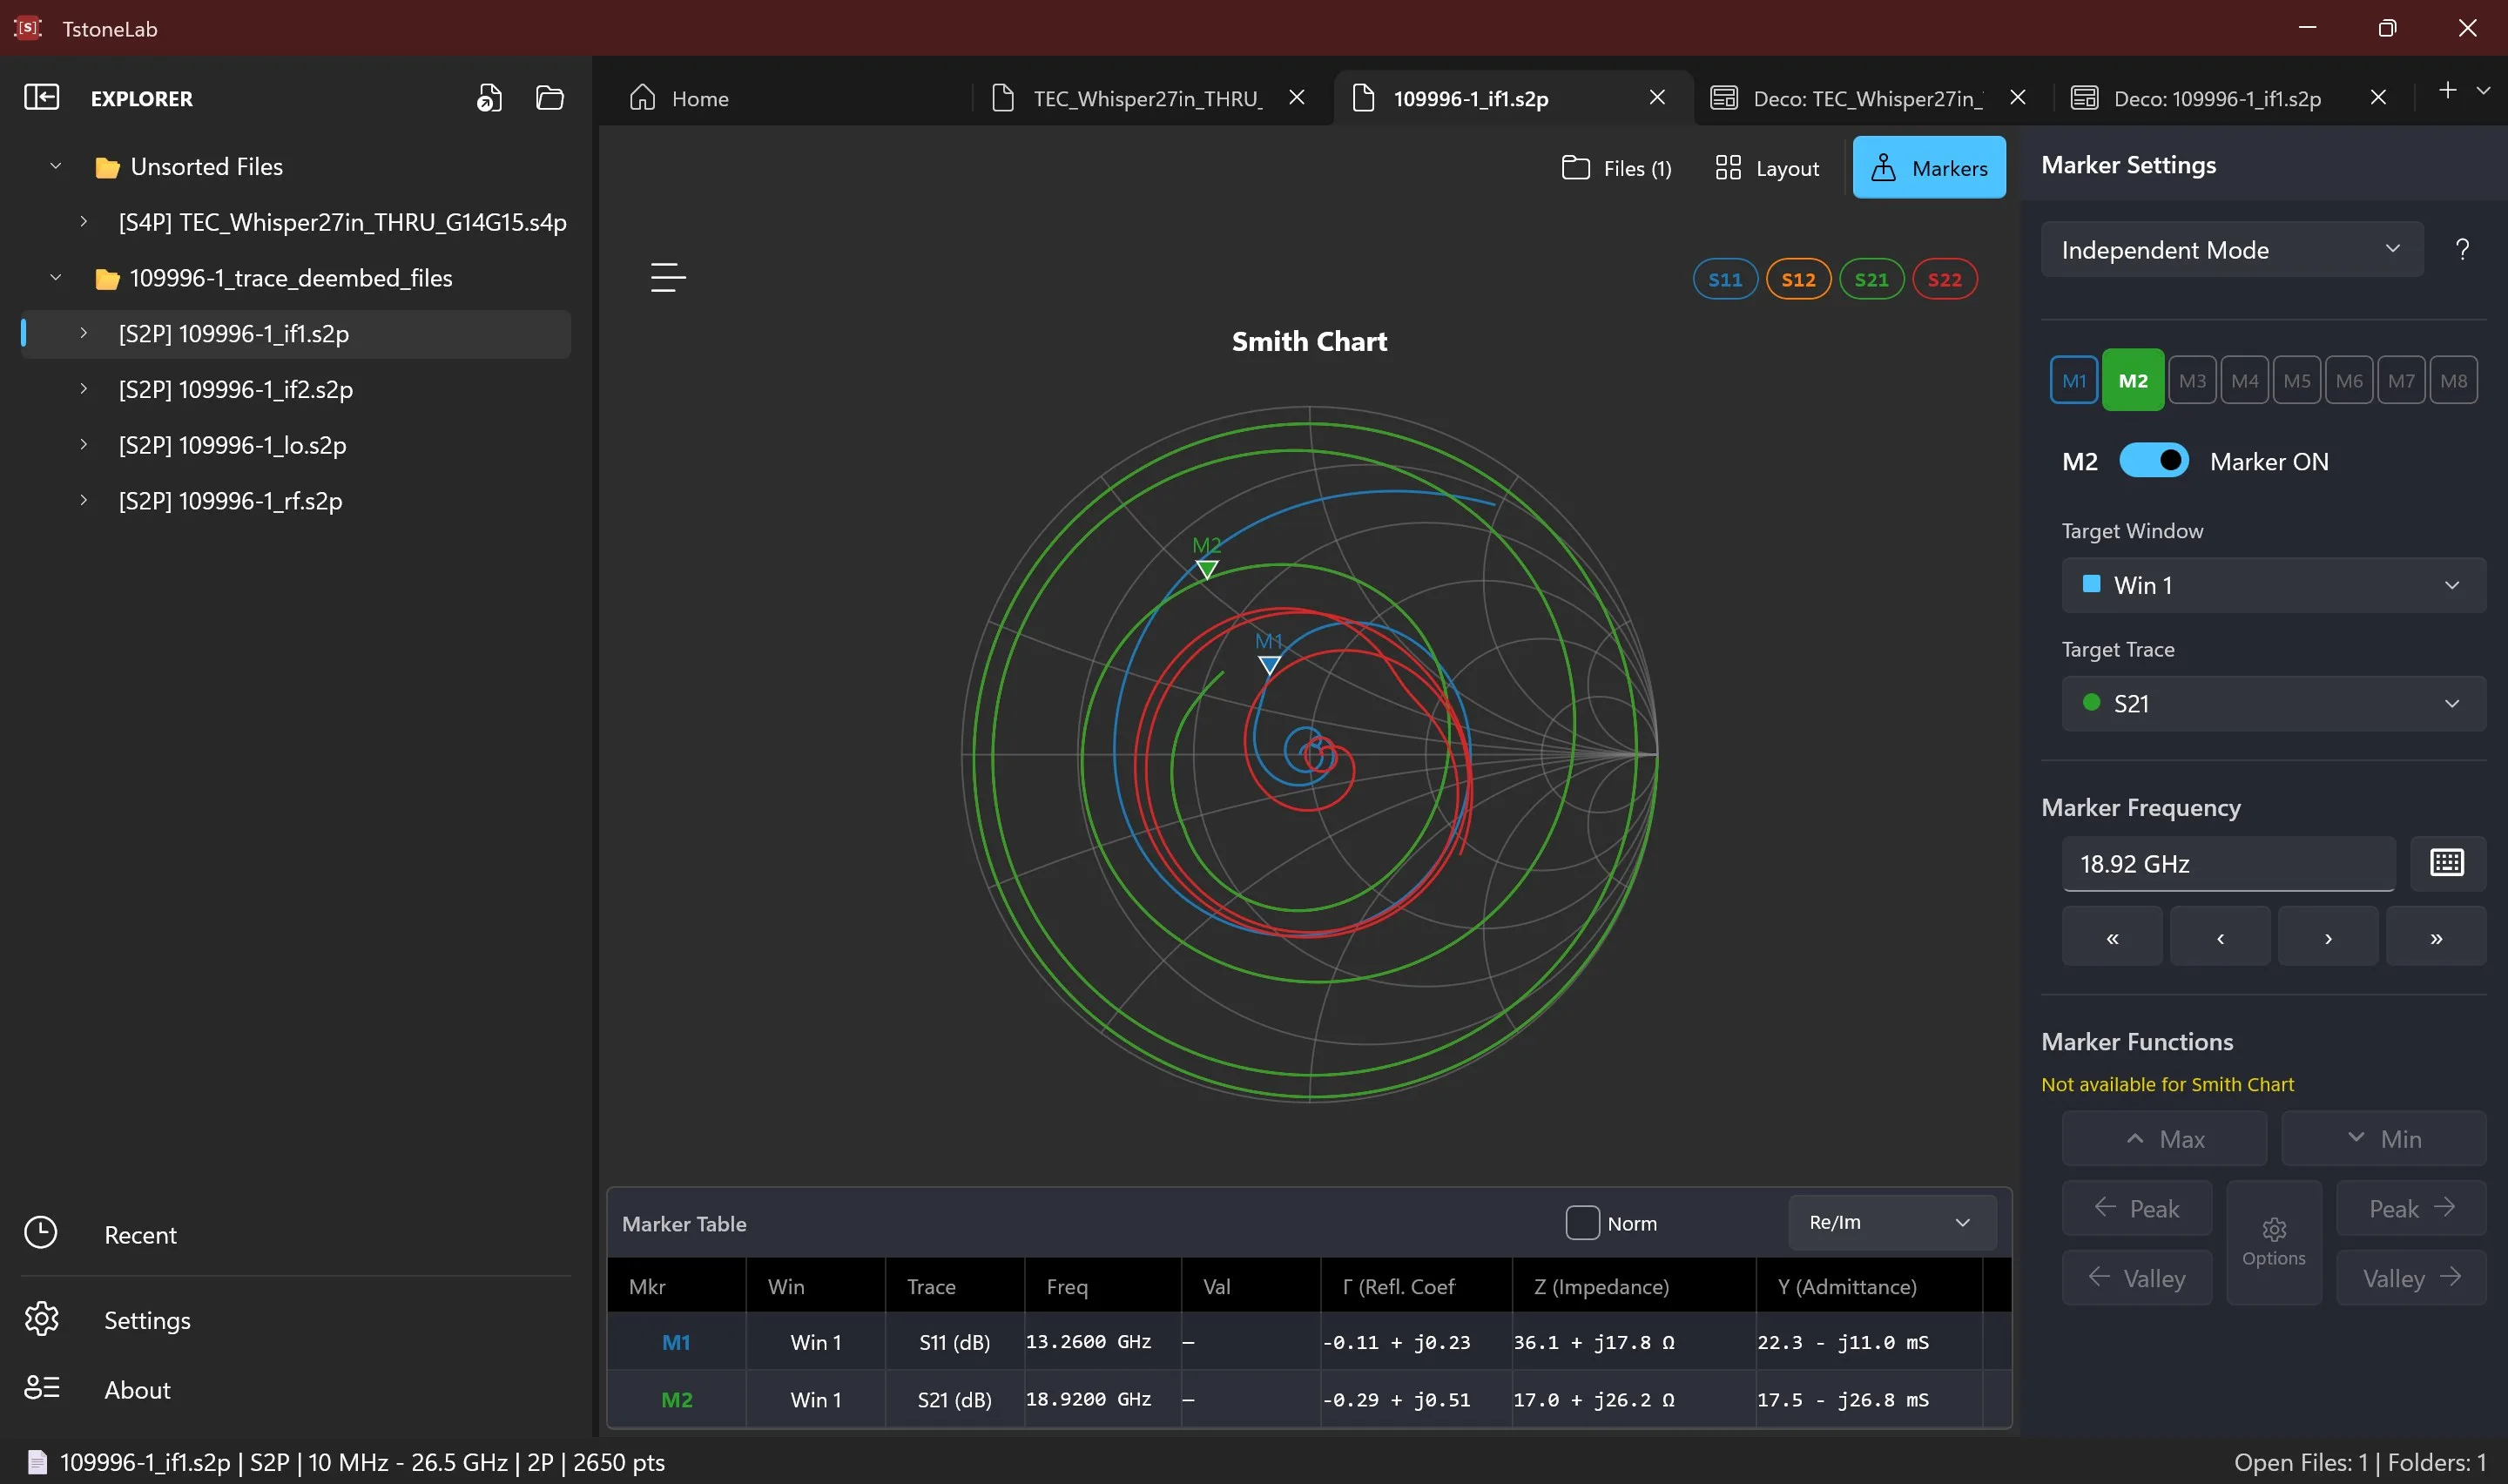Select marker M3 button
This screenshot has width=2508, height=1484.
(2191, 380)
